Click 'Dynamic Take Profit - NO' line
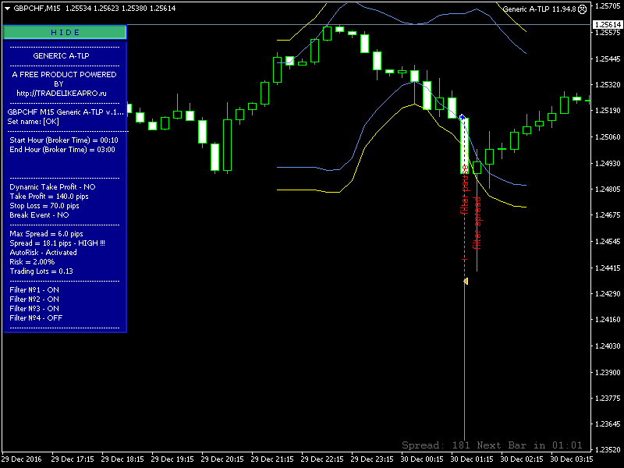Screen dimensions: 624x468 (x=52, y=187)
